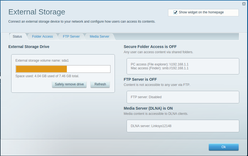Click the DLNA server Linksys12148 name

point(151,126)
